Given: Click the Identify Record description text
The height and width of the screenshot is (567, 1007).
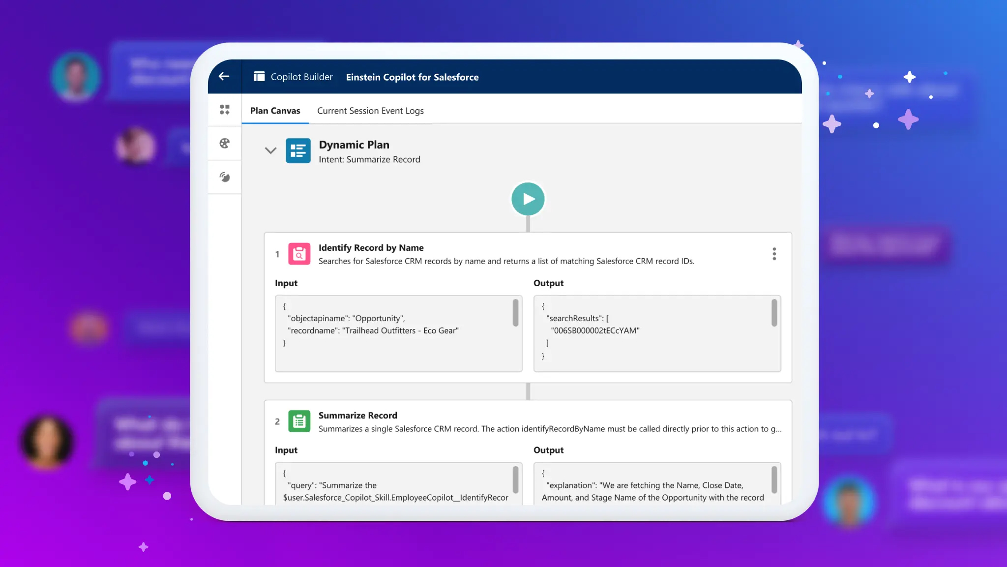Looking at the screenshot, I should (x=506, y=261).
